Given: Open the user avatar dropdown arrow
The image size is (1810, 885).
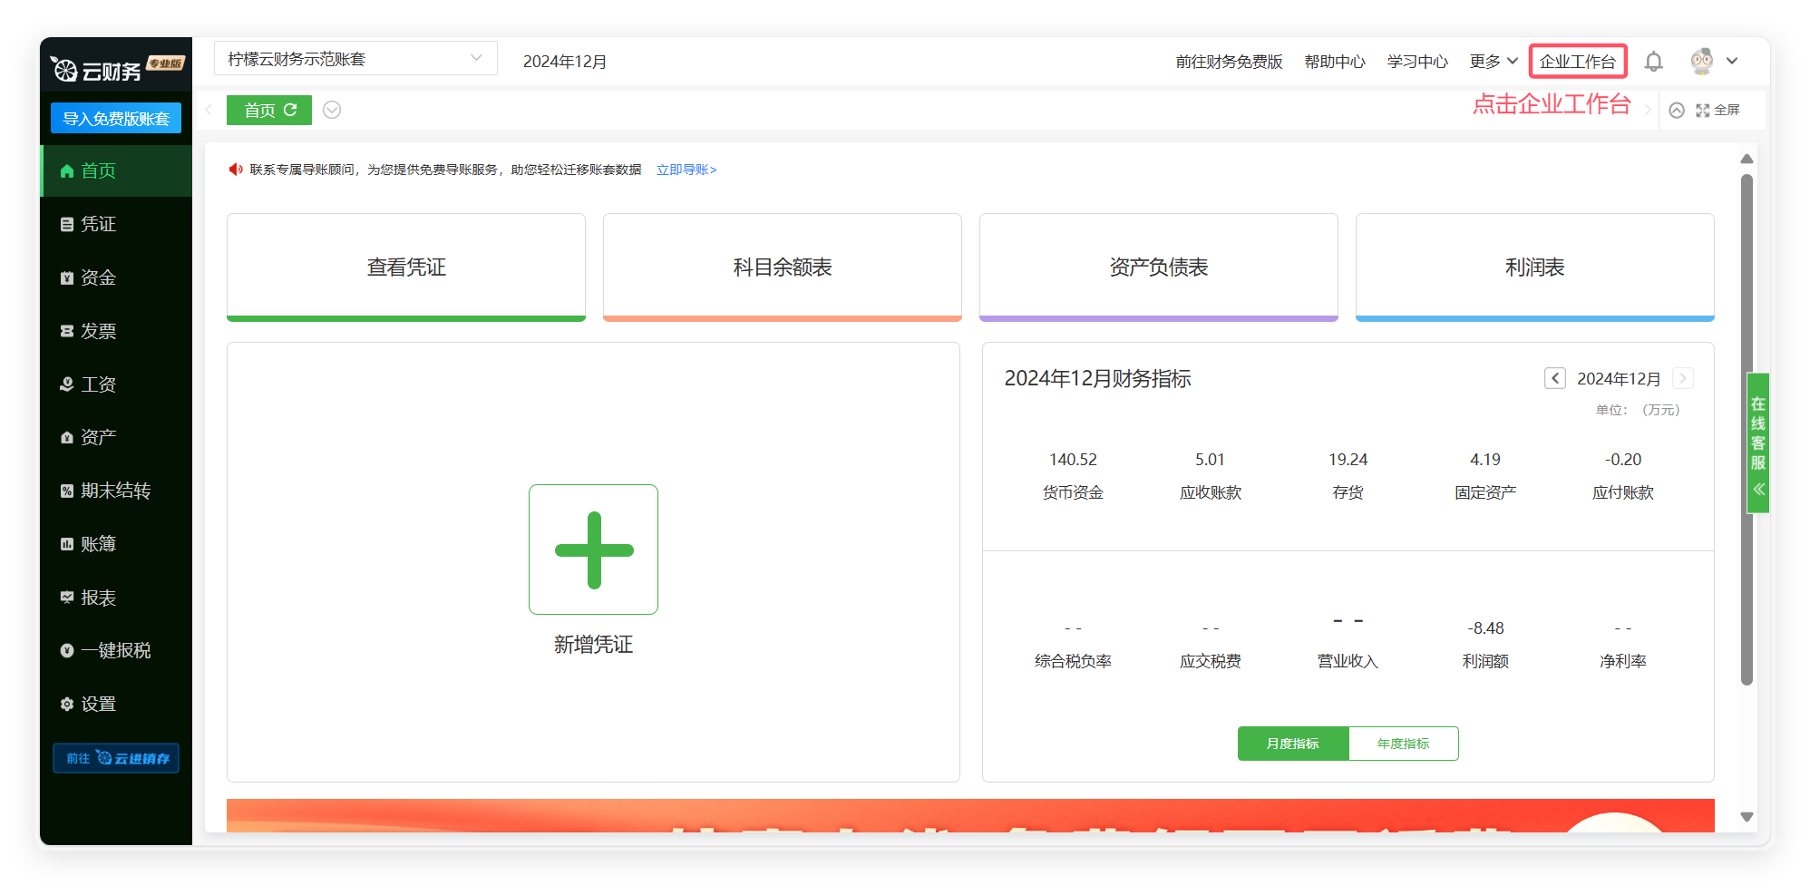Looking at the screenshot, I should click(x=1732, y=62).
